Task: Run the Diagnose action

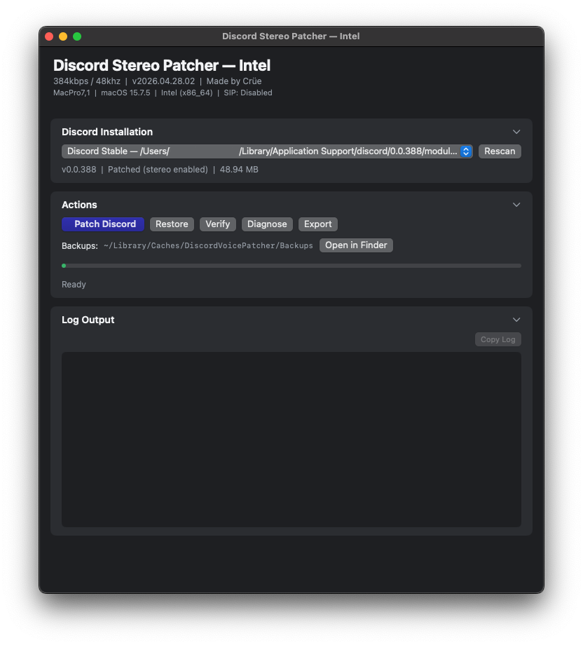Action: coord(267,224)
